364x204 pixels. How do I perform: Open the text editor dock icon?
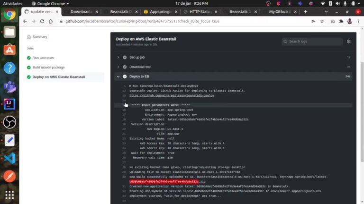[9, 140]
